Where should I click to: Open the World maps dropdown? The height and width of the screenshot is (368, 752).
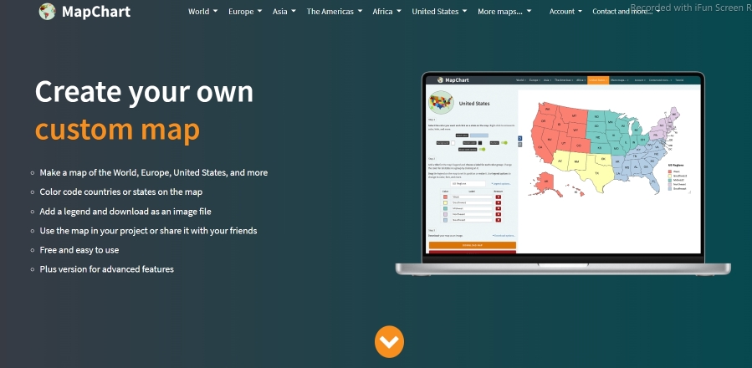point(202,12)
